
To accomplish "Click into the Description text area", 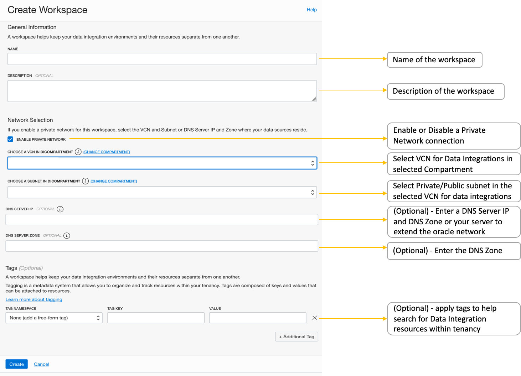I will pyautogui.click(x=162, y=91).
